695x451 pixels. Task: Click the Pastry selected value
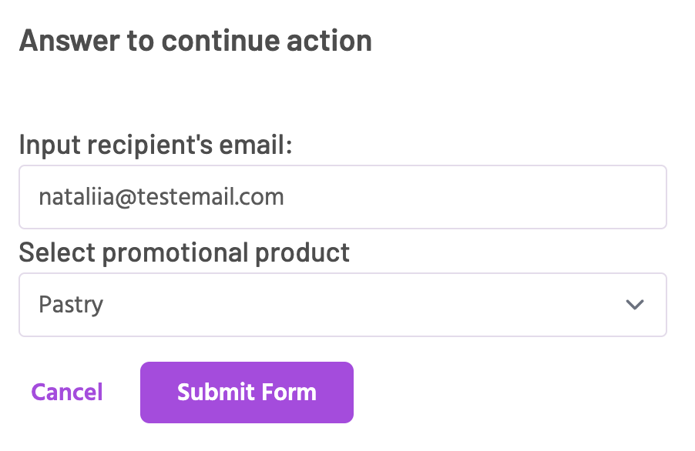(71, 305)
